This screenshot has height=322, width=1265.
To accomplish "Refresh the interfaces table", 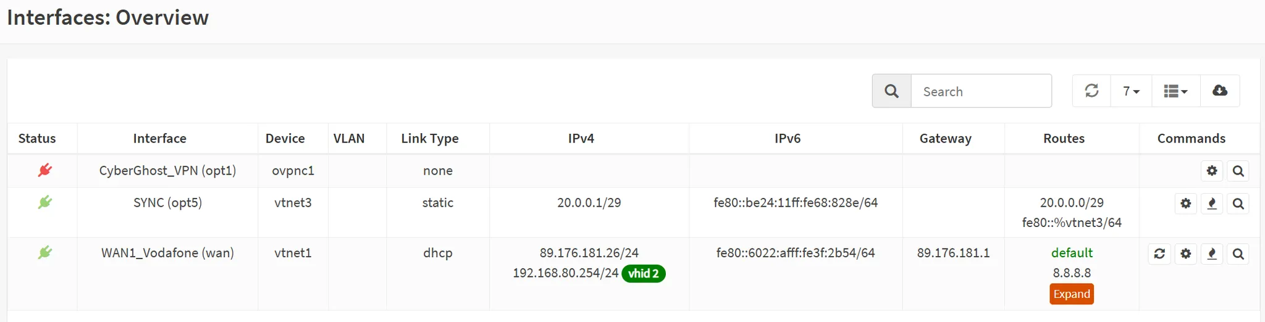I will tap(1091, 91).
